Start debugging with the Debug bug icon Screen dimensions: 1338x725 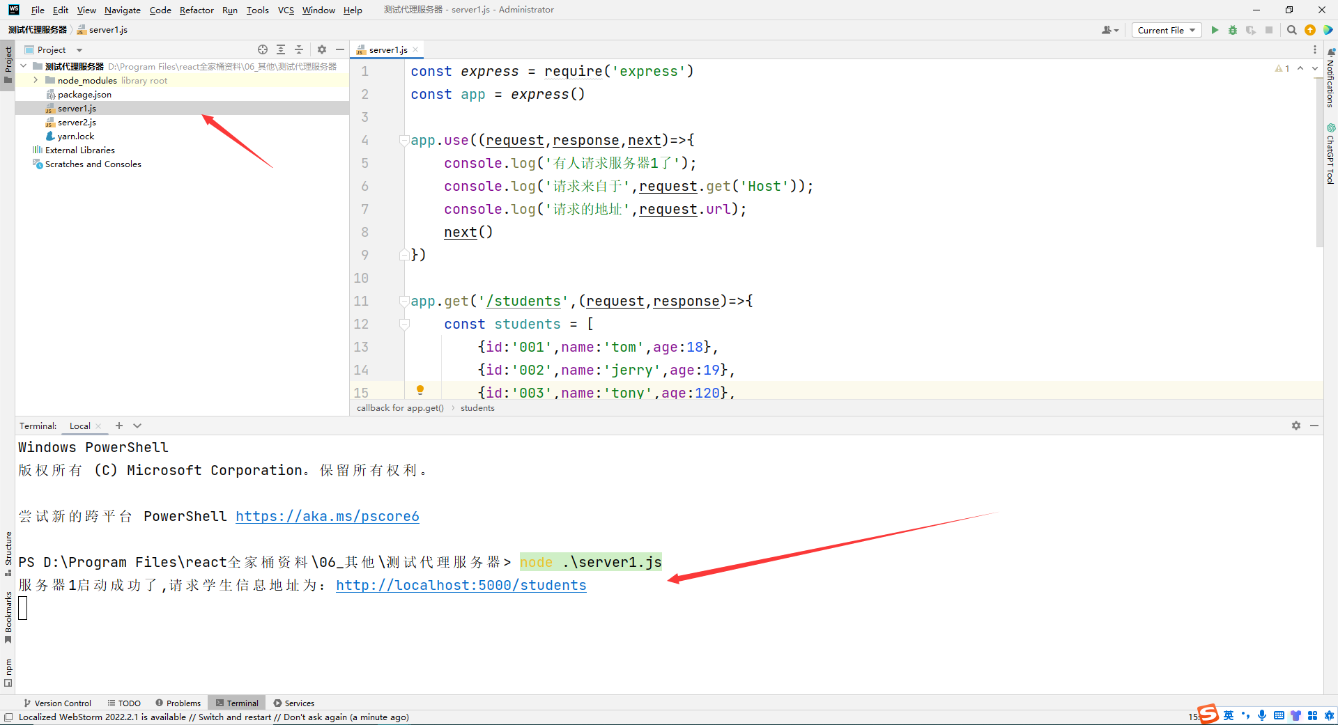[x=1233, y=30]
